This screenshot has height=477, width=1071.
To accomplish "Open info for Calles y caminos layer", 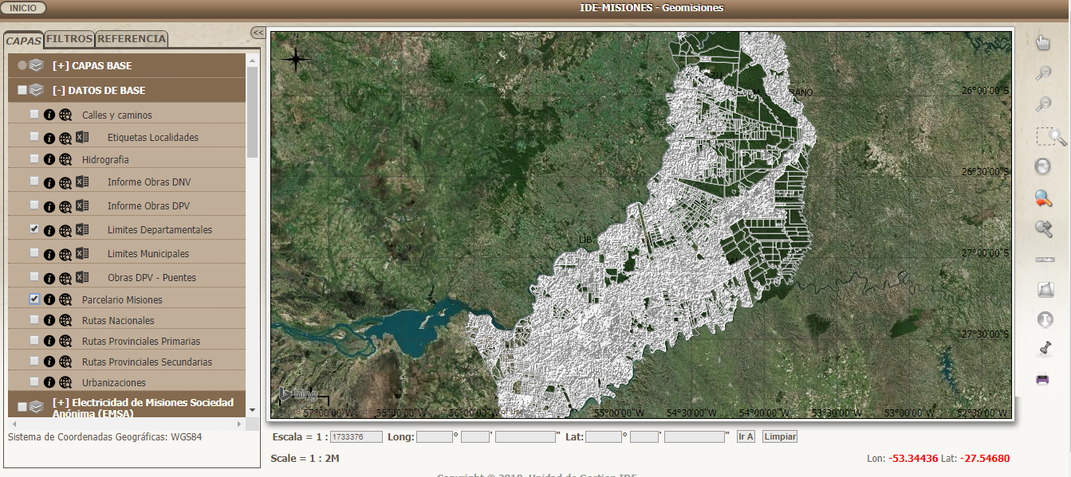I will [x=49, y=115].
